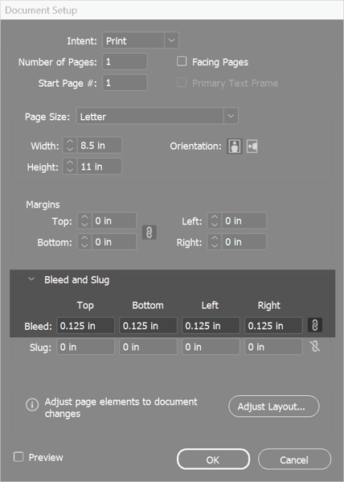Image resolution: width=344 pixels, height=482 pixels.
Task: Click the Left margin stepper arrows
Action: point(215,220)
